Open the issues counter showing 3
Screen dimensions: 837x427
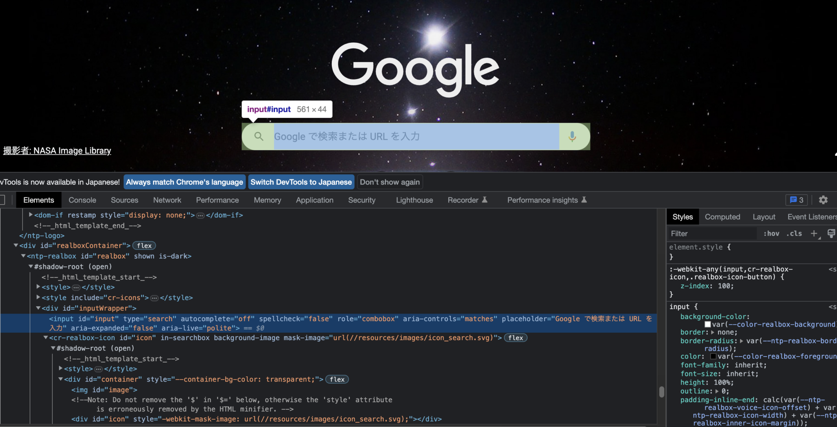click(797, 200)
